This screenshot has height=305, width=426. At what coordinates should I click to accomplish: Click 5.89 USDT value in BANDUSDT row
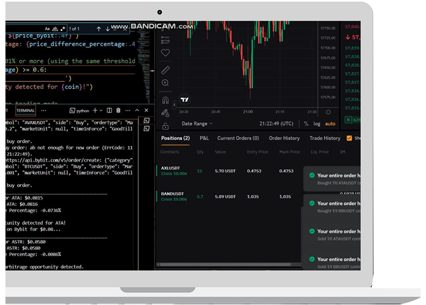225,196
